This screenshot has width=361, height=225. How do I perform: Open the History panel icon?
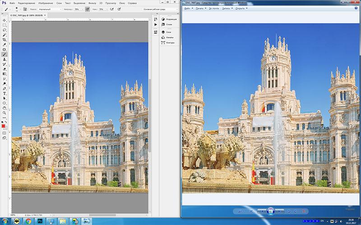pyautogui.click(x=156, y=19)
